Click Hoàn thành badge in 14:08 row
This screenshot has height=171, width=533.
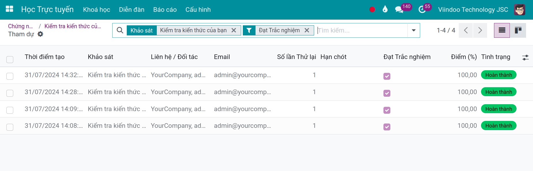[x=499, y=126]
